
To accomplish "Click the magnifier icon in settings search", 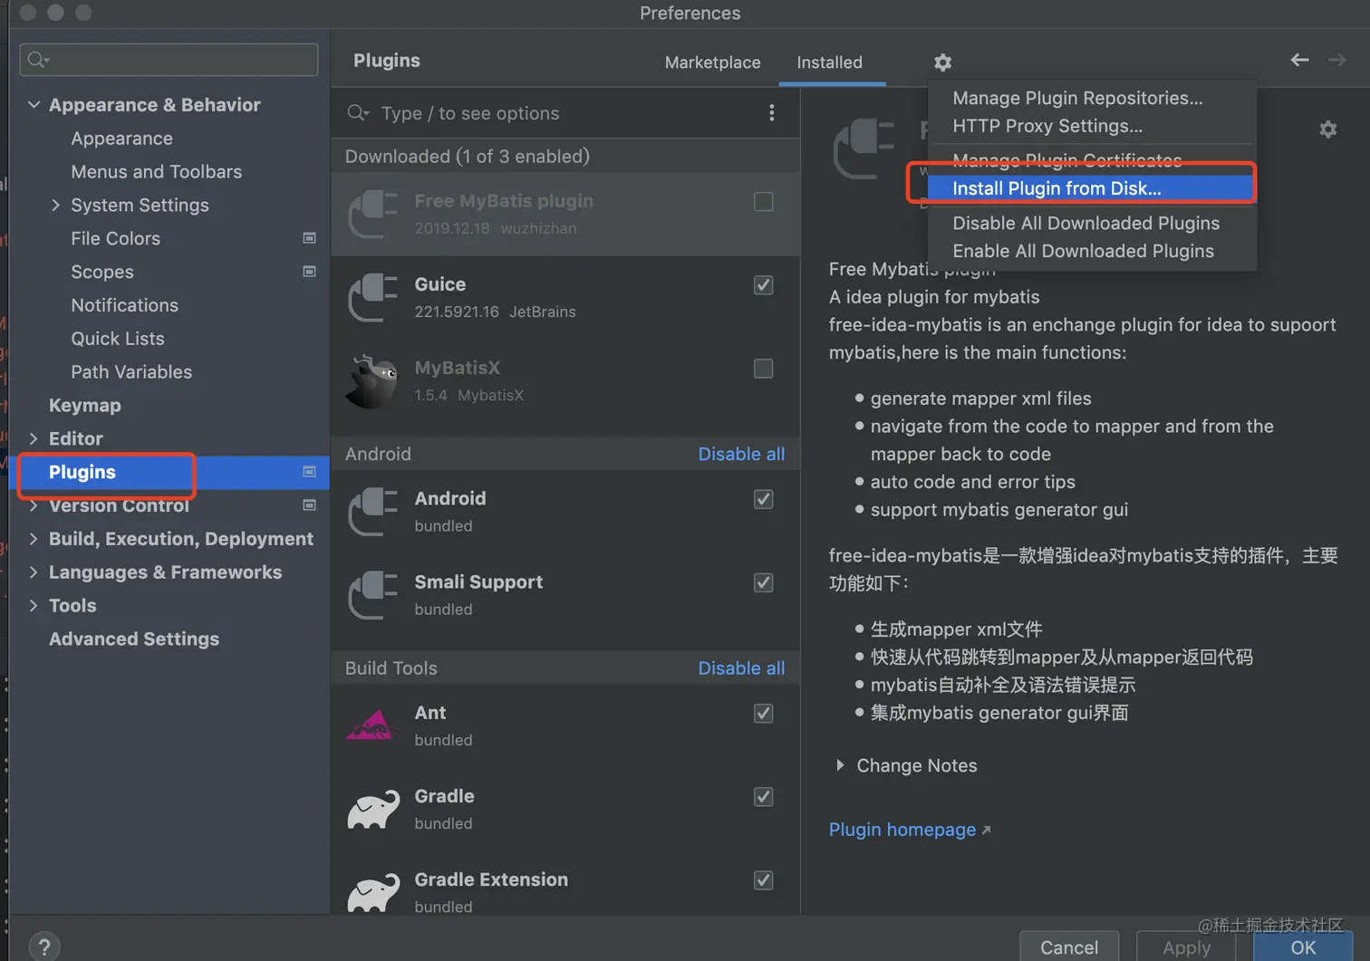I will (x=38, y=60).
